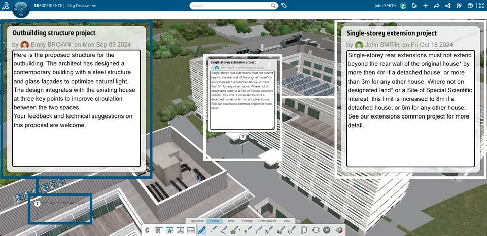Select the highlighted pencil tool
487x236 pixels.
202,230
